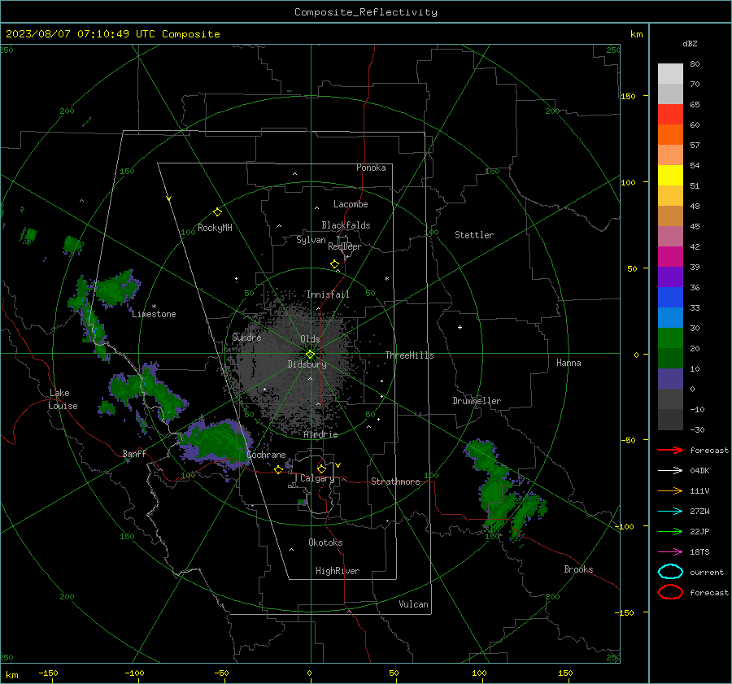Screen dimensions: 732x684
Task: Click the Sundre label
Action: point(246,337)
